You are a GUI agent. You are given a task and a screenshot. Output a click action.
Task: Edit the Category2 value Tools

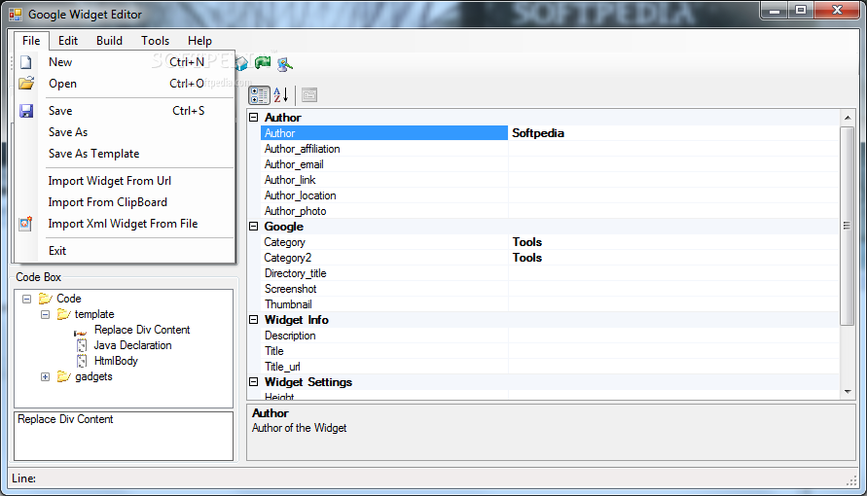pos(673,258)
